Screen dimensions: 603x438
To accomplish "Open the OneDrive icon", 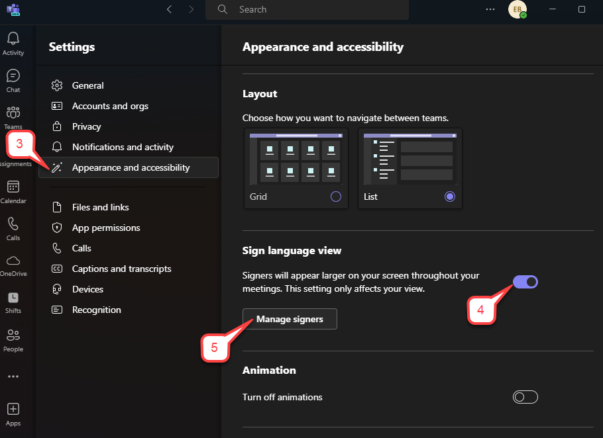I will coord(13,264).
